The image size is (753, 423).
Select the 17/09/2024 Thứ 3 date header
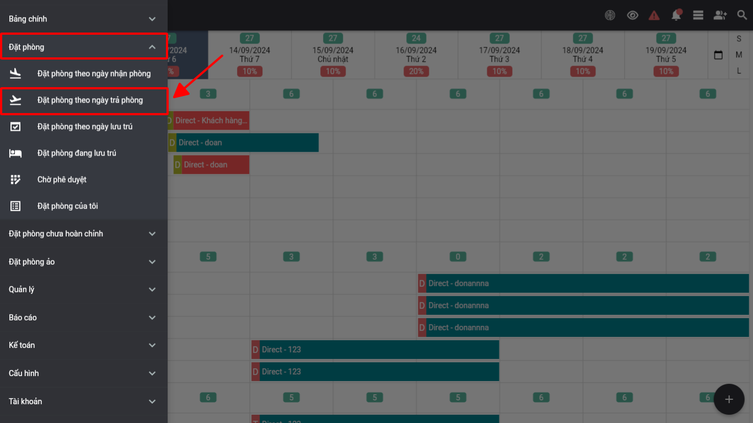[499, 55]
